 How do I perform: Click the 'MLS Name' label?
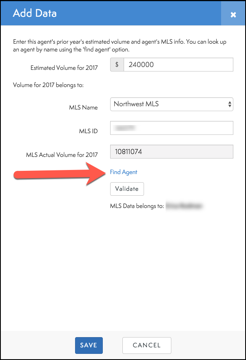(x=83, y=107)
